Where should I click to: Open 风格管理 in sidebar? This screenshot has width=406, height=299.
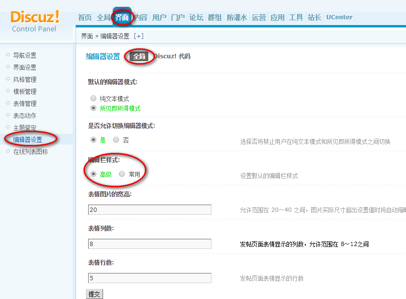(x=25, y=79)
